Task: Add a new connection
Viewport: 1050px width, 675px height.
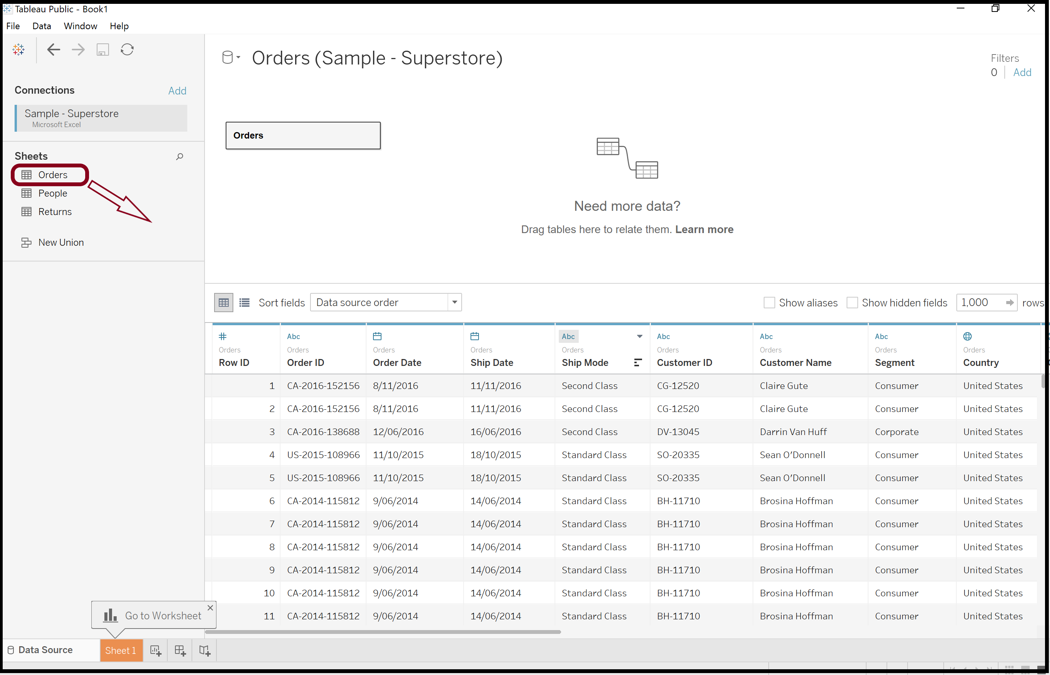Action: coord(177,91)
